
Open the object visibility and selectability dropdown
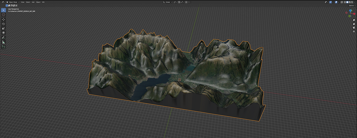[326, 2]
